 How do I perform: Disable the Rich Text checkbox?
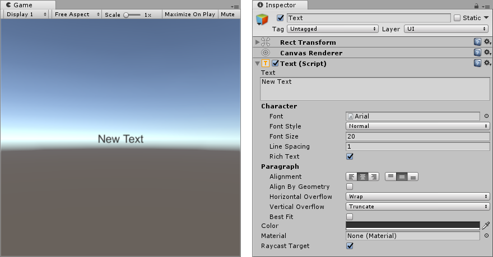[350, 156]
